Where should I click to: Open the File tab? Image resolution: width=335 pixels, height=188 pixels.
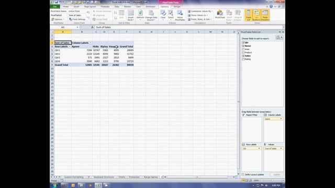pos(55,7)
